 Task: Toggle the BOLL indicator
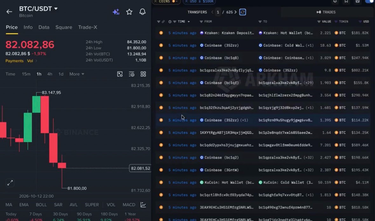(41, 204)
